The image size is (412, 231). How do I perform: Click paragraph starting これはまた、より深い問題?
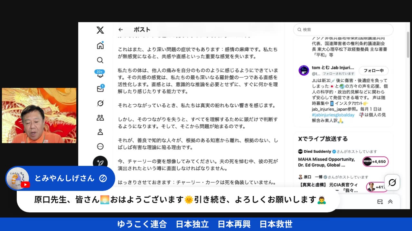point(198,53)
